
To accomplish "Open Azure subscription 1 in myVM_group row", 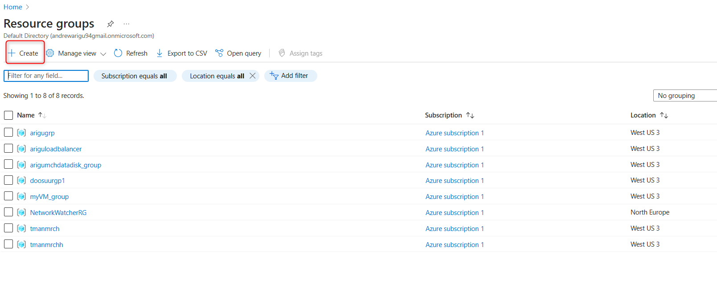I will click(455, 197).
